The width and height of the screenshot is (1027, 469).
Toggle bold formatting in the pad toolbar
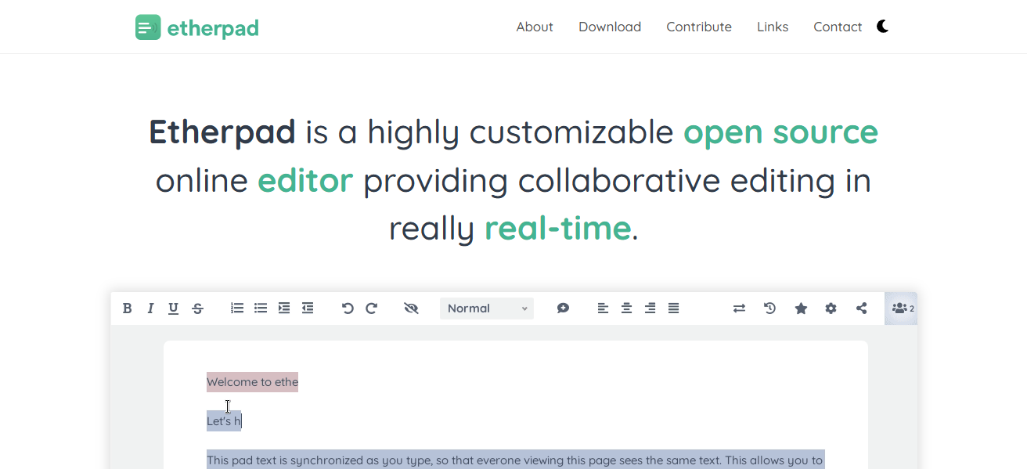[x=127, y=308]
